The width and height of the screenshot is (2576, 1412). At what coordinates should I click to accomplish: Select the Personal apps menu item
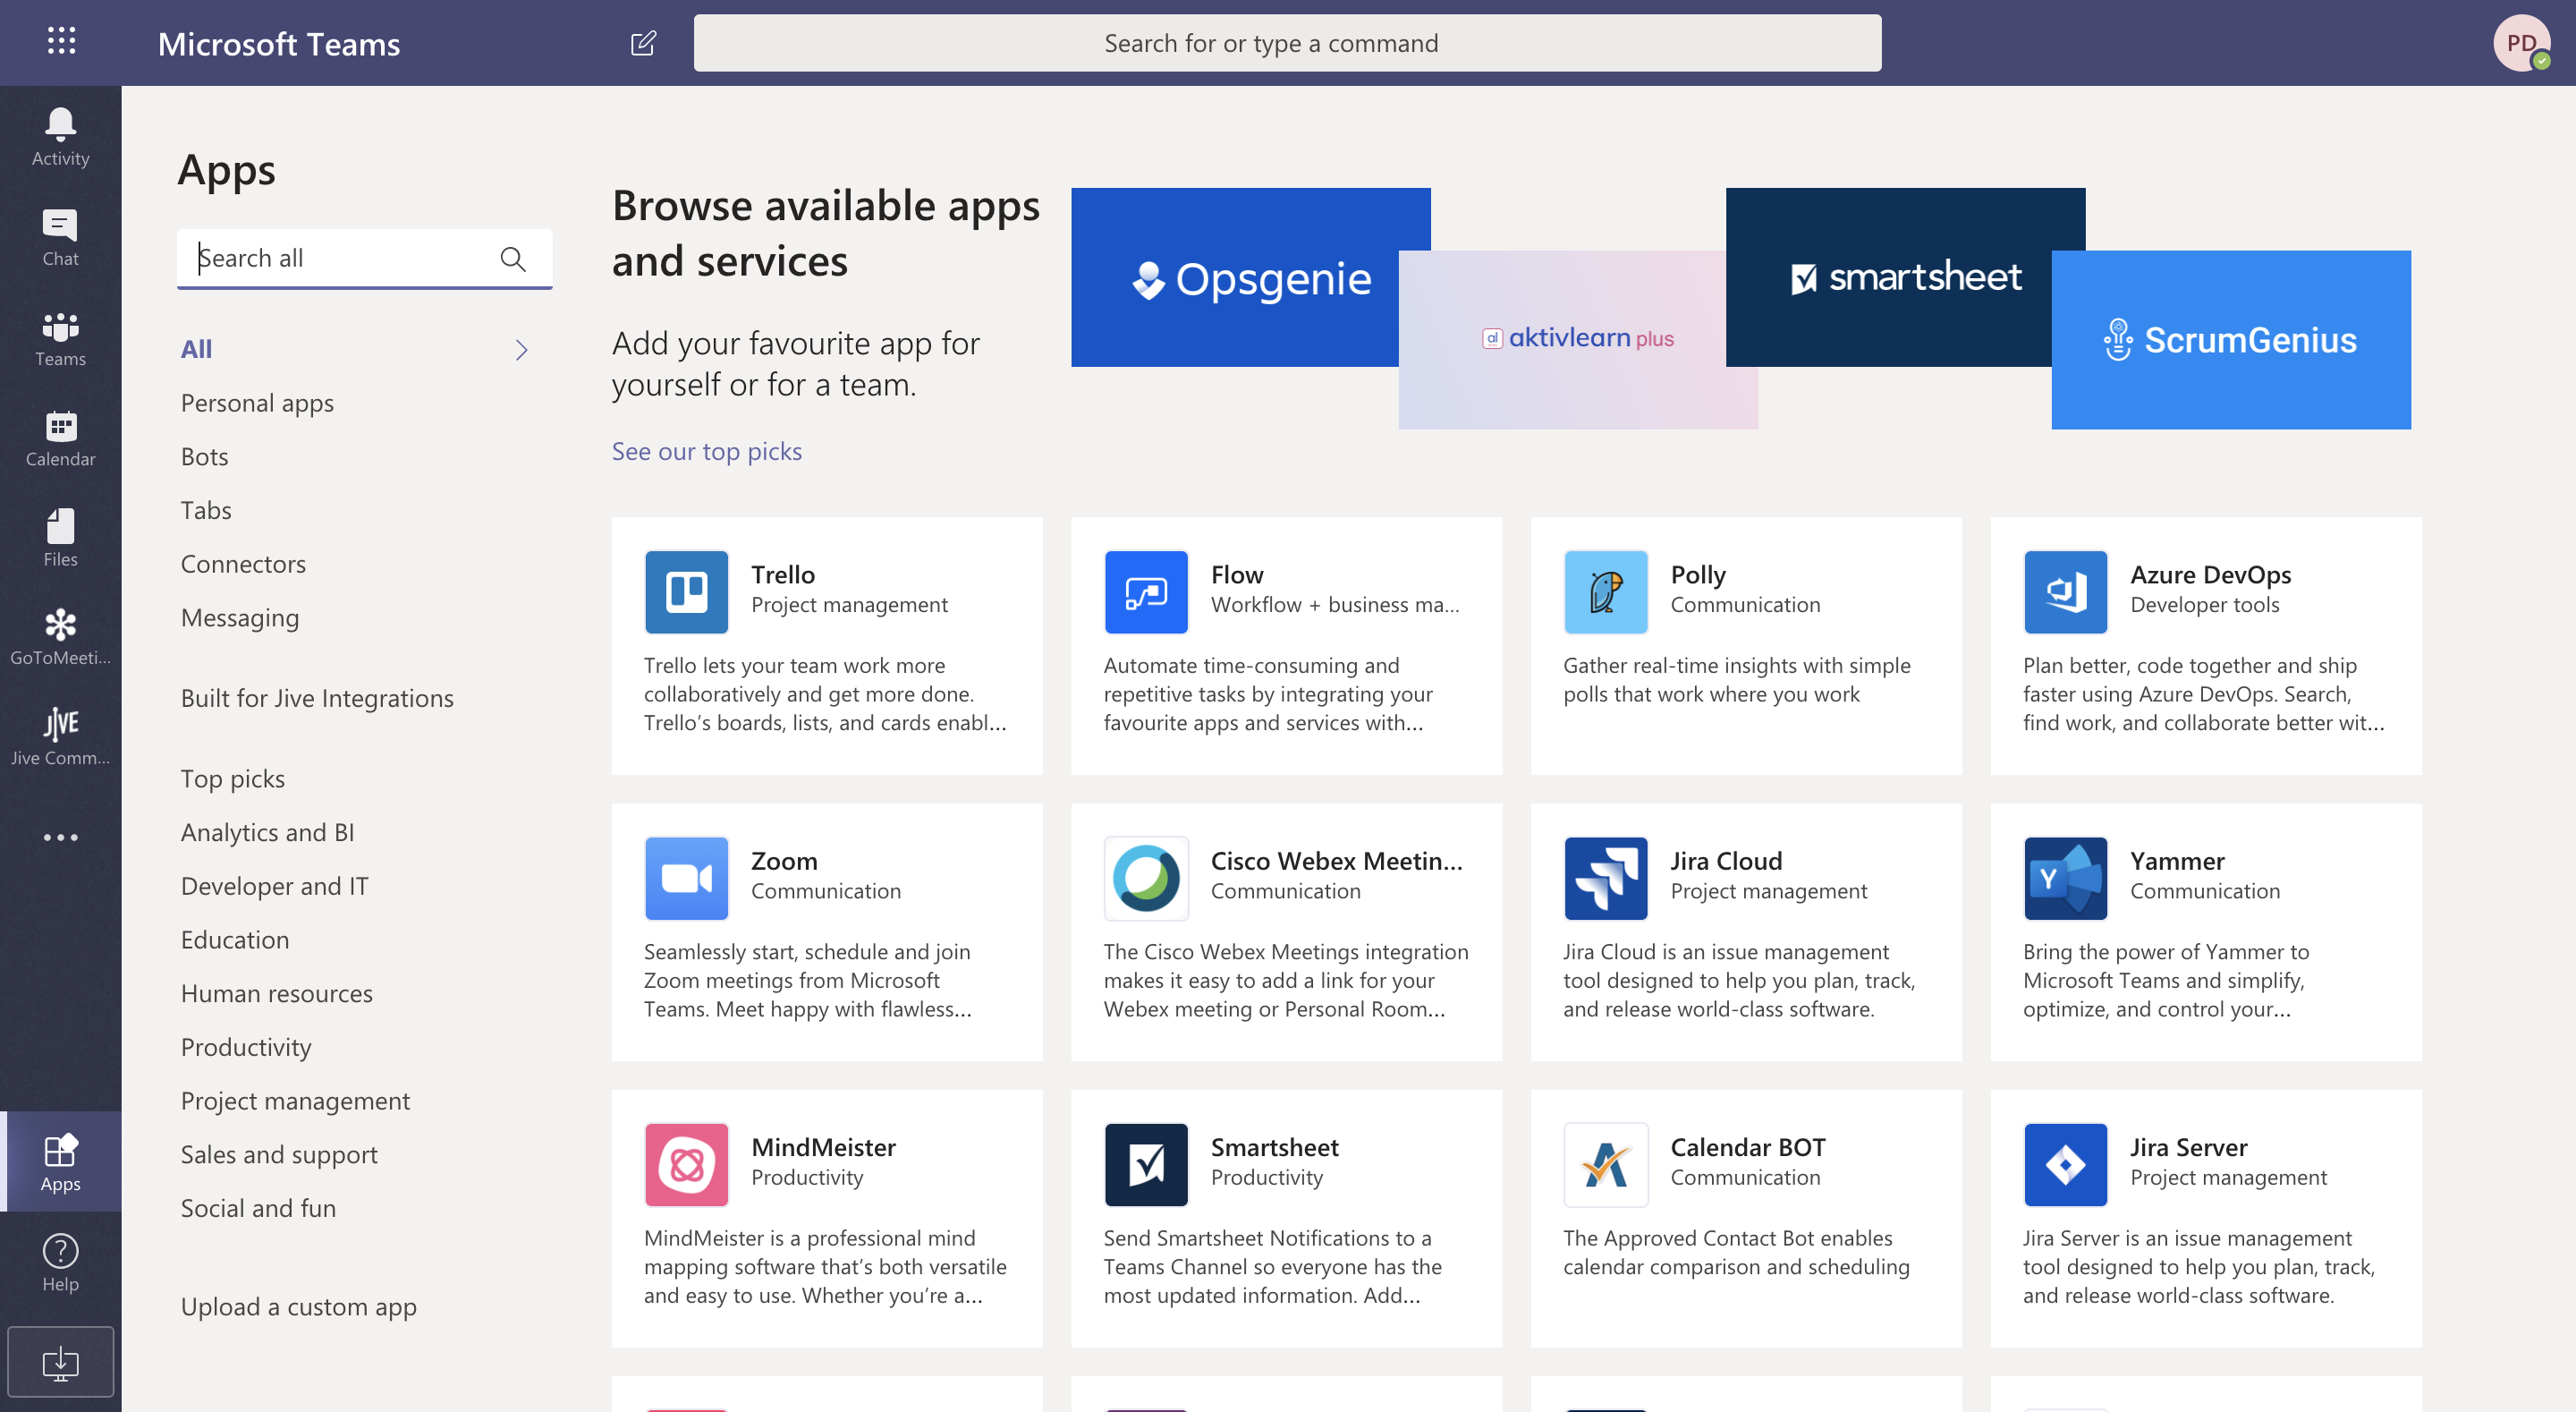tap(258, 400)
